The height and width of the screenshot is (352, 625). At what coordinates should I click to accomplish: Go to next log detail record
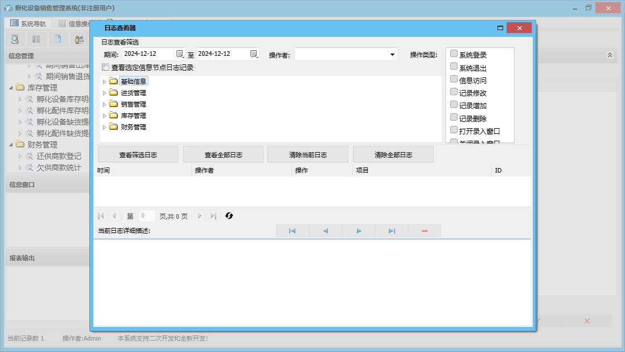click(359, 231)
